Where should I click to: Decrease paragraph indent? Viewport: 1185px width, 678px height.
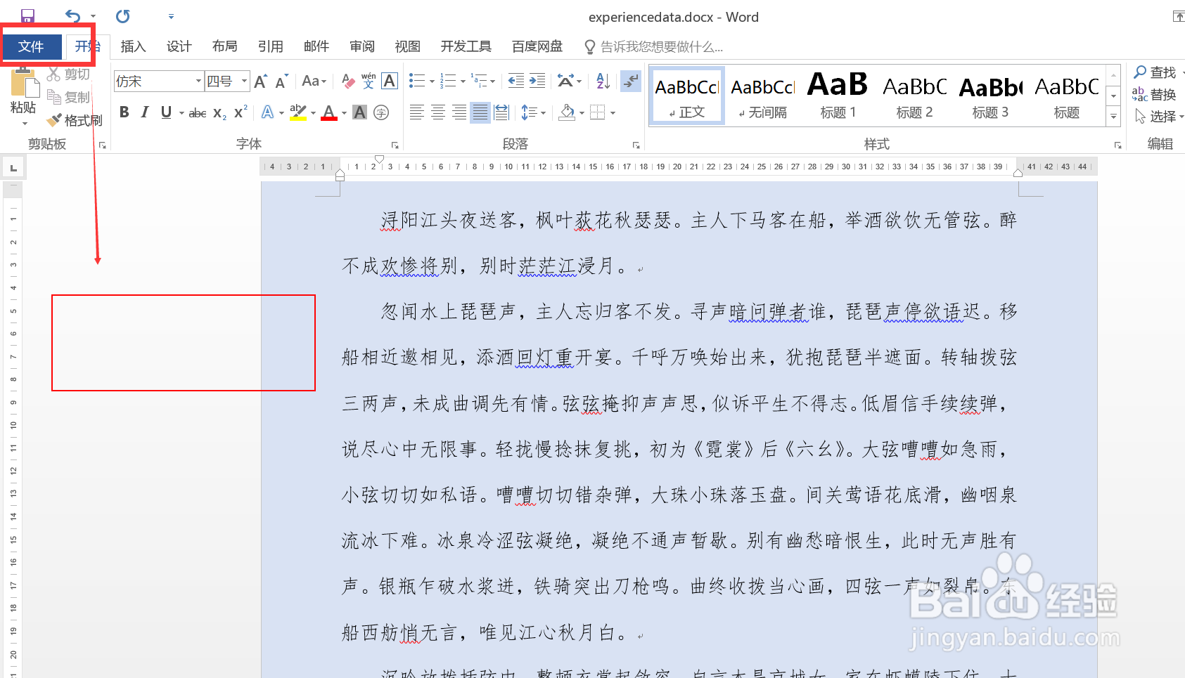click(x=516, y=82)
